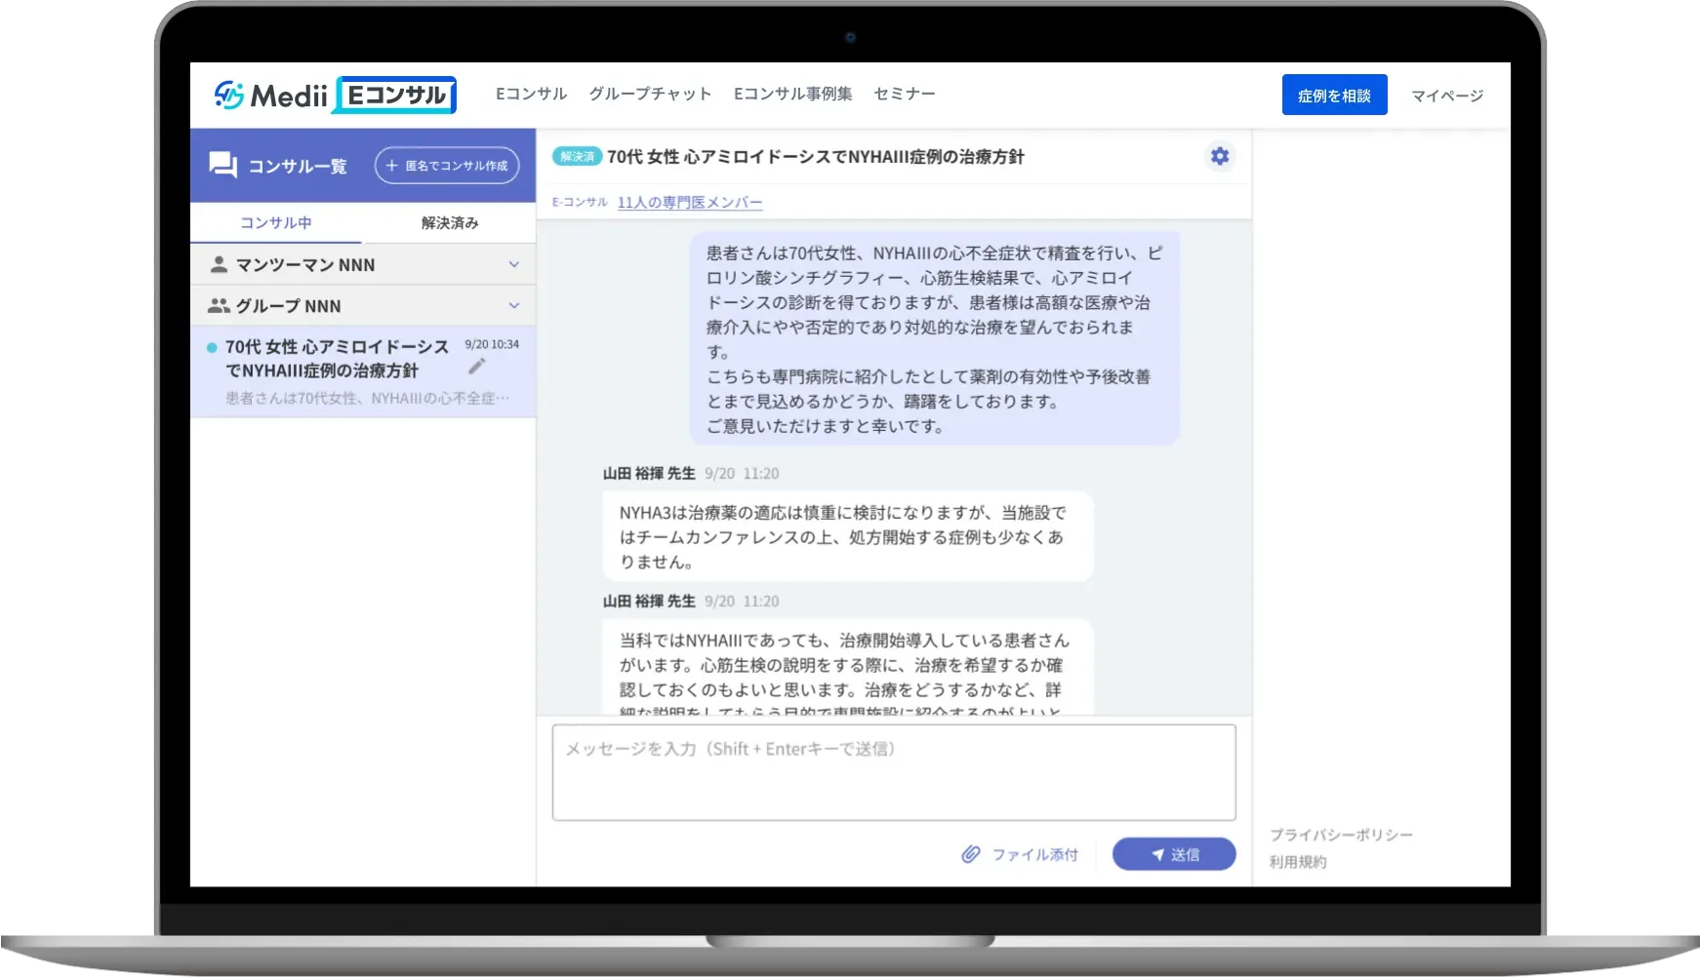Click the Medii logo icon
Viewport: 1700px width, 977px height.
tap(229, 95)
